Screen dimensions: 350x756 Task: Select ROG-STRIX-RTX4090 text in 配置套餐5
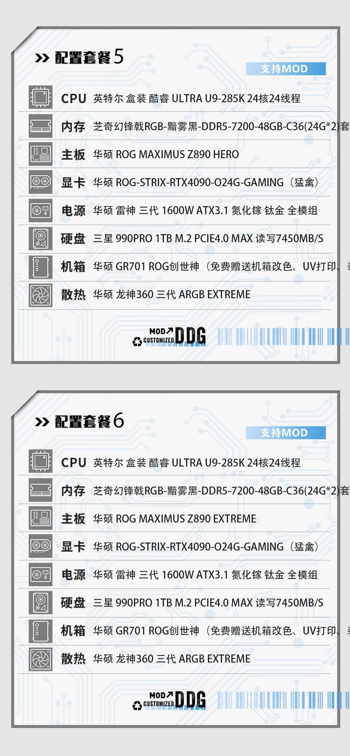click(x=206, y=182)
